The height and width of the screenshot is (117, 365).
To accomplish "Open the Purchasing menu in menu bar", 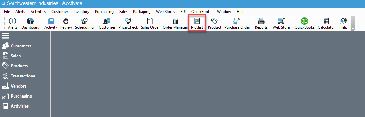I will (104, 12).
